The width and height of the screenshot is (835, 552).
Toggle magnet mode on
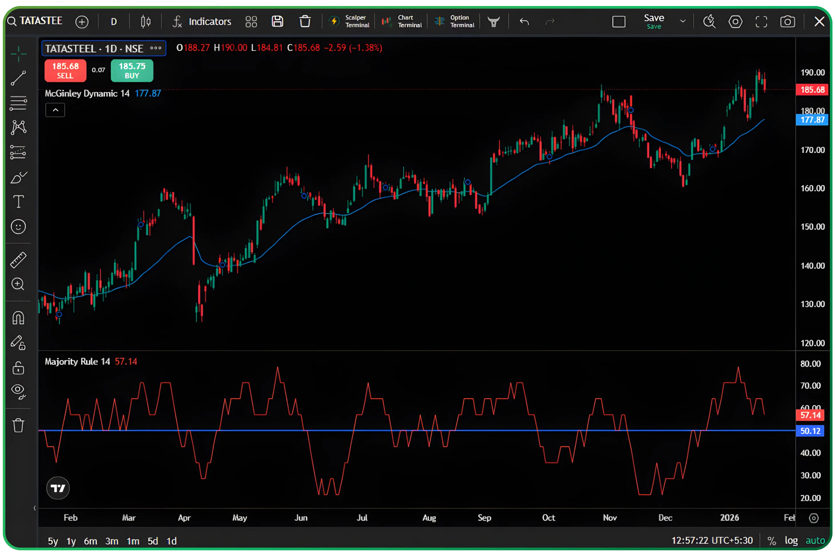18,318
